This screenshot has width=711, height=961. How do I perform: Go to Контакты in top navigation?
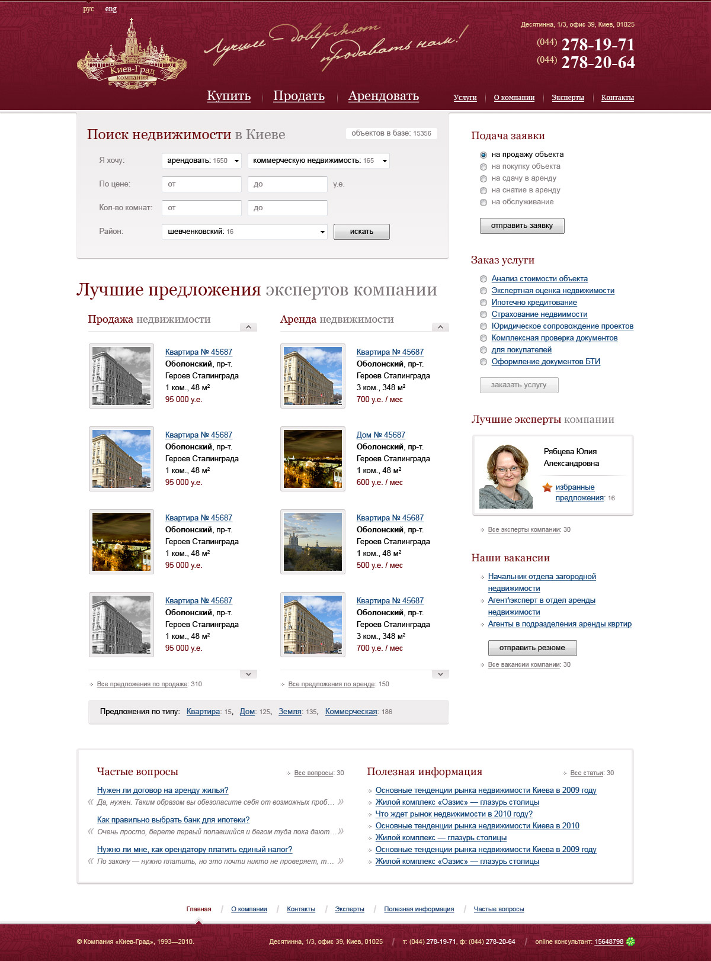point(617,98)
